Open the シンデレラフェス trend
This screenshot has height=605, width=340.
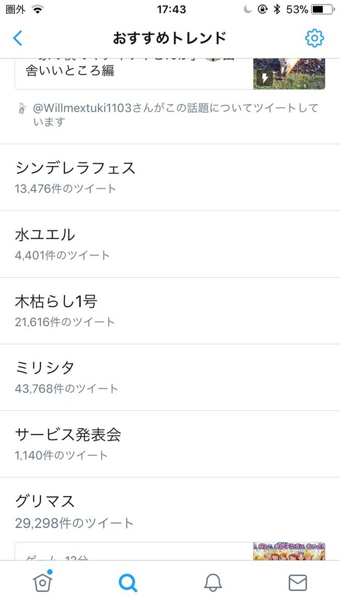pyautogui.click(x=170, y=177)
